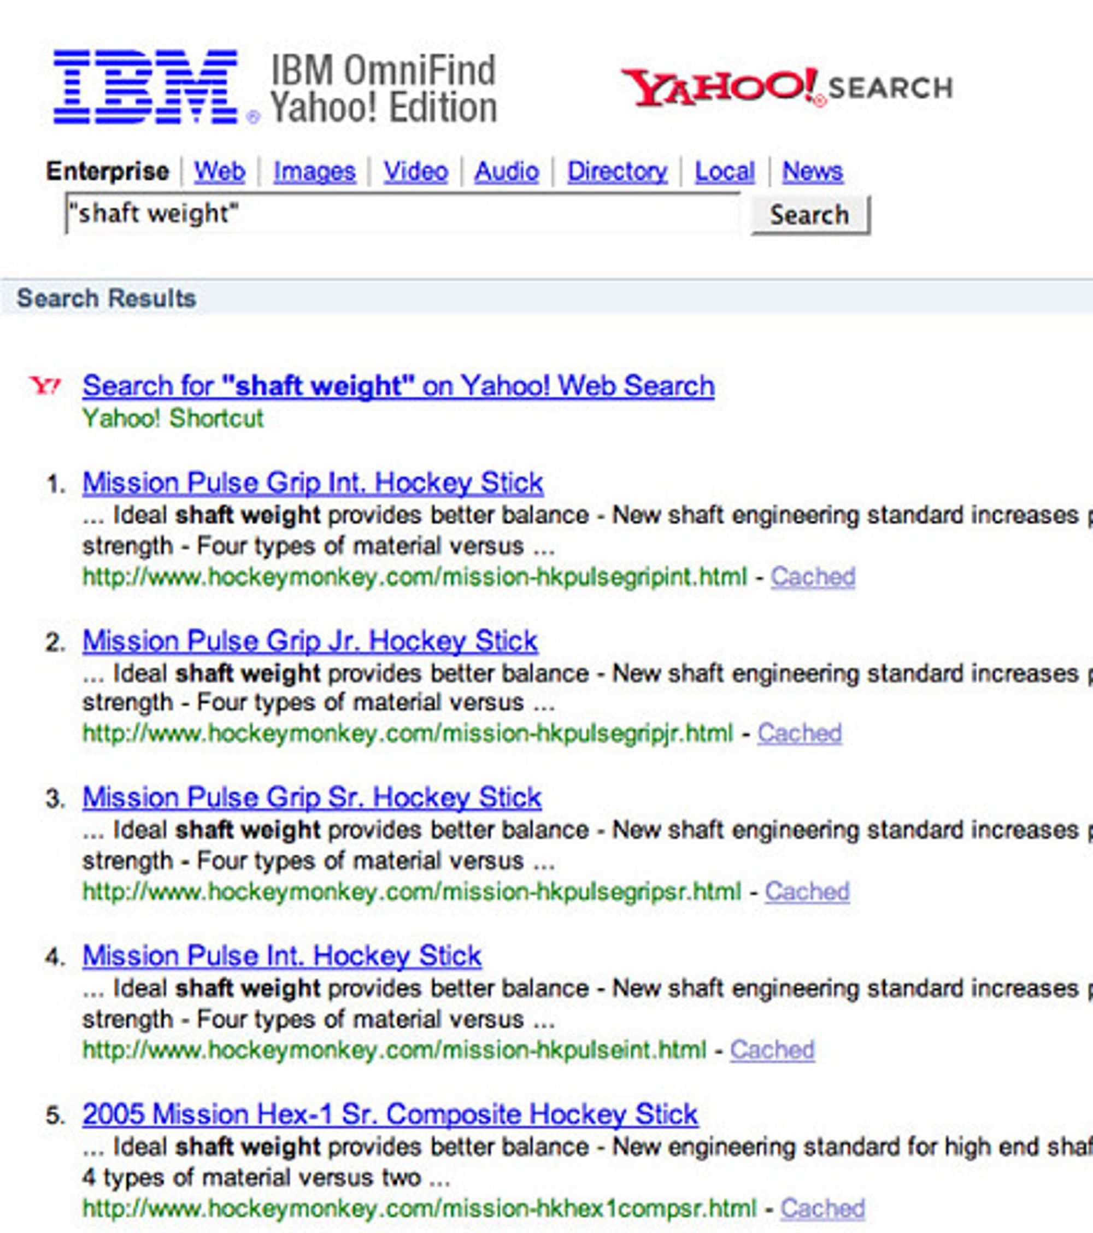1093x1233 pixels.
Task: Click the URL text mission-hkpulsegripjr.html
Action: click(408, 734)
